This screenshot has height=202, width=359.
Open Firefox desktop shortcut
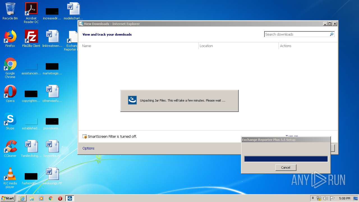click(10, 39)
